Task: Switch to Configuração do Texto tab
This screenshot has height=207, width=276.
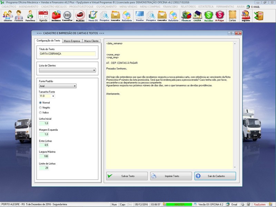Action: [x=48, y=40]
